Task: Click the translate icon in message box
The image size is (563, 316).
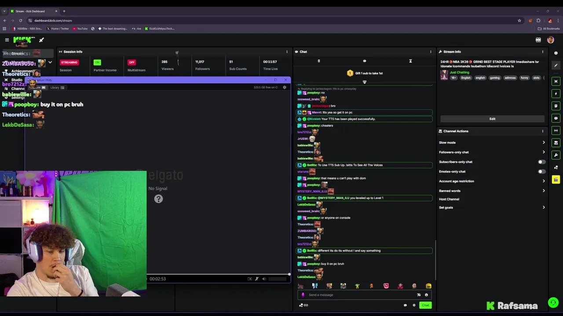Action: point(419,295)
